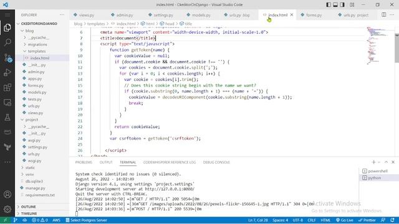This screenshot has height=224, width=399.
Task: Close the terminal panel
Action: 393,162
